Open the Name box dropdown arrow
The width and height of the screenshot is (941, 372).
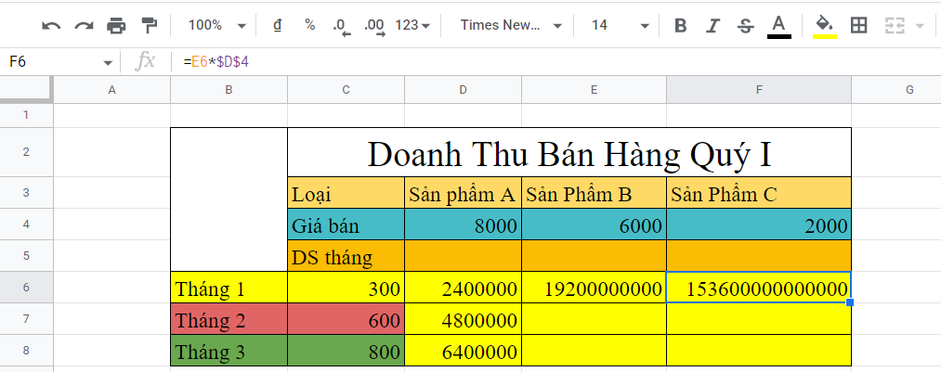pyautogui.click(x=108, y=62)
